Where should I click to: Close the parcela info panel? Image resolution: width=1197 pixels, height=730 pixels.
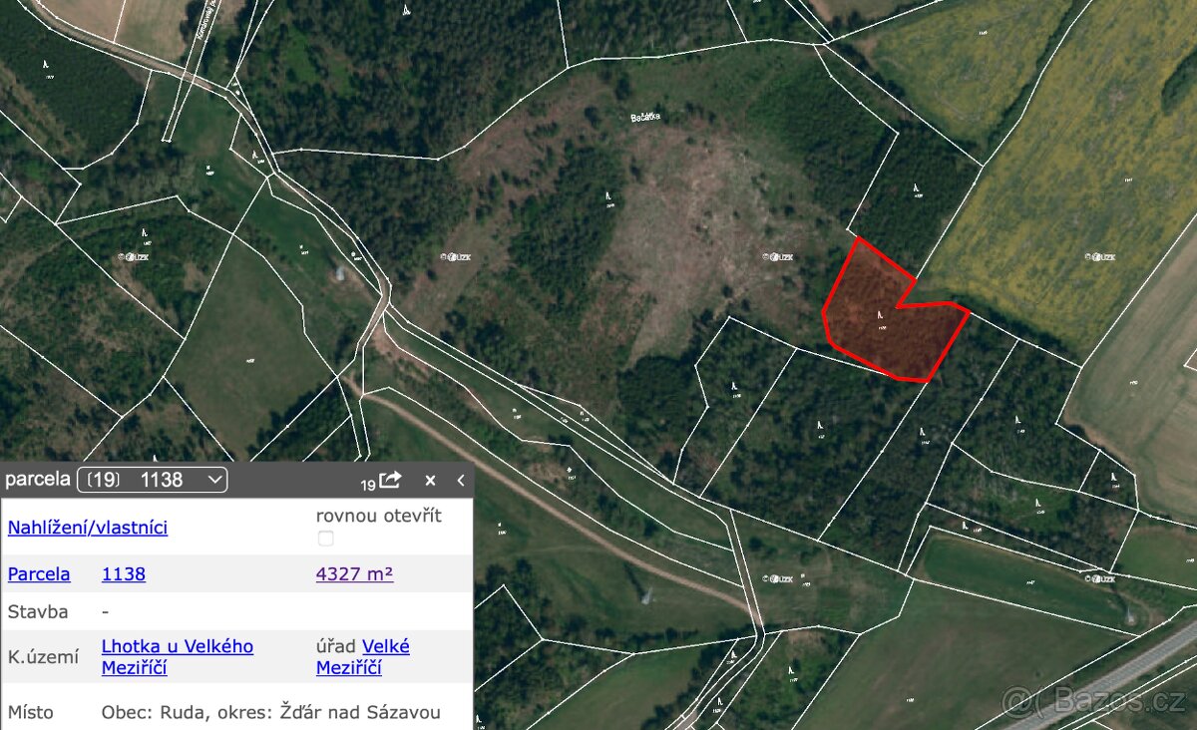point(430,480)
